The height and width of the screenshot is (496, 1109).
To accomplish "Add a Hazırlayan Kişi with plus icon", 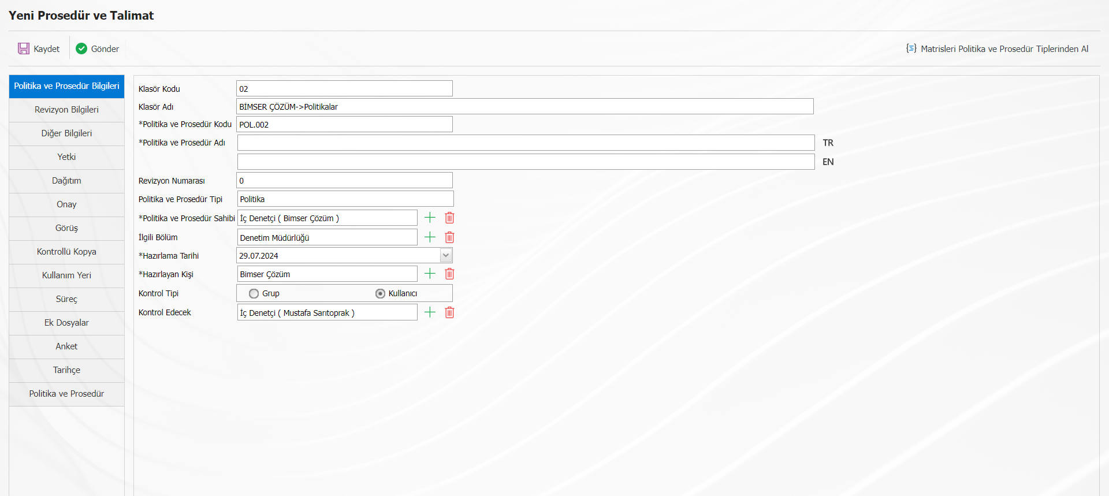I will coord(430,274).
